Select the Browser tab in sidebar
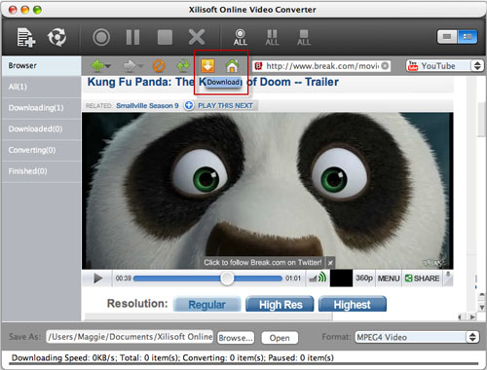 [x=41, y=65]
